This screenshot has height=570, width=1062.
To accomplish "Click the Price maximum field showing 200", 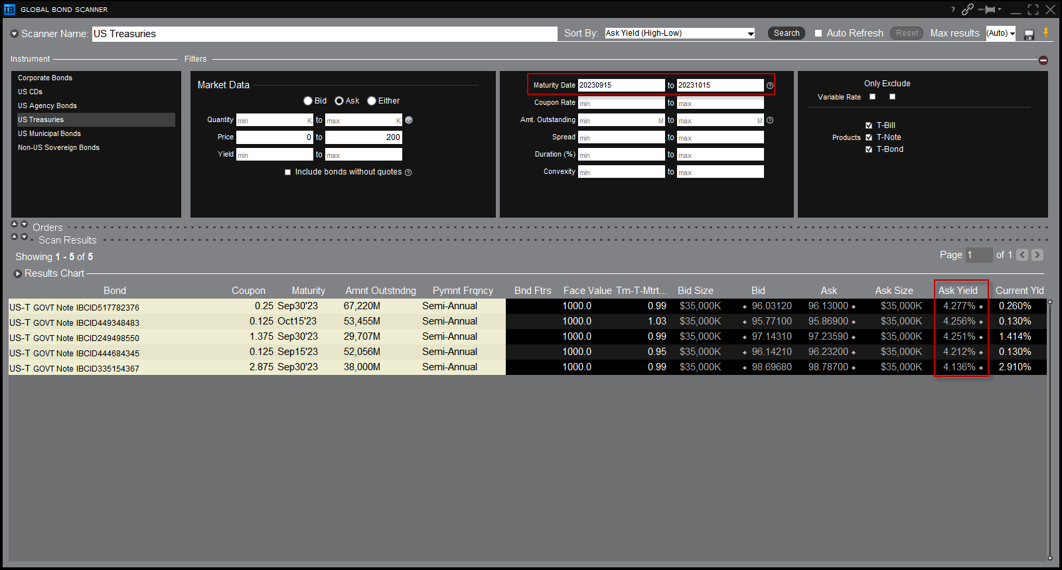I will point(364,137).
